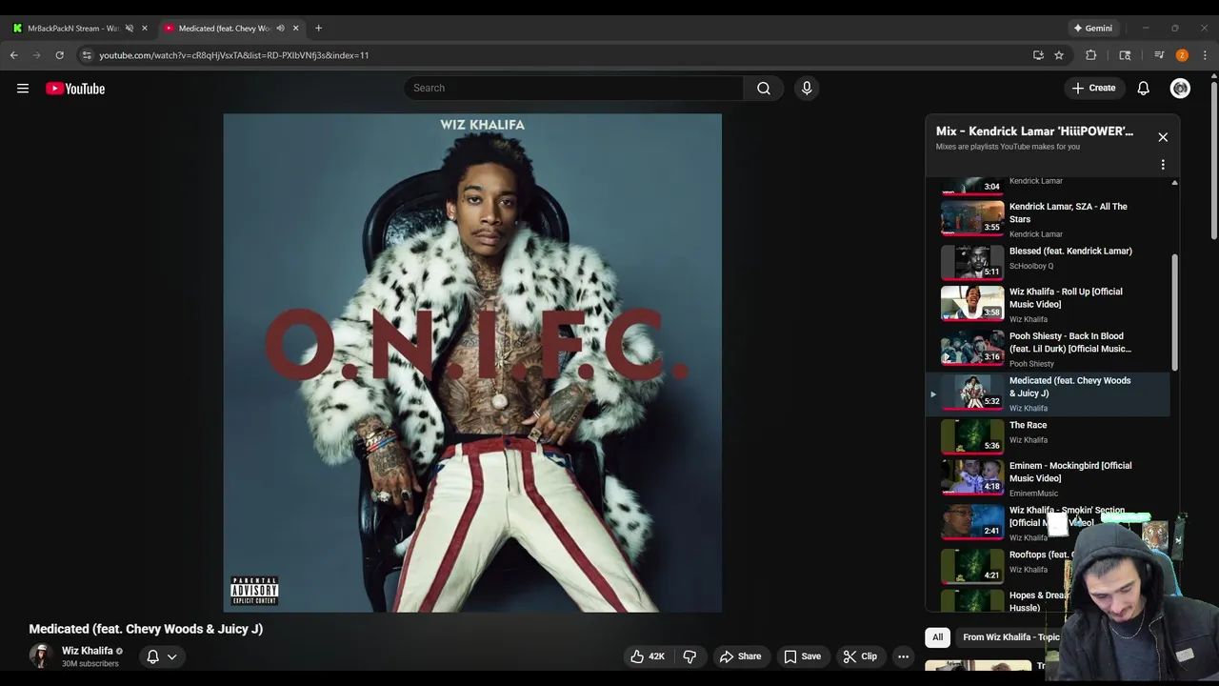Open the Chrome three-dot menu
Viewport: 1219px width, 686px height.
pos(1205,55)
